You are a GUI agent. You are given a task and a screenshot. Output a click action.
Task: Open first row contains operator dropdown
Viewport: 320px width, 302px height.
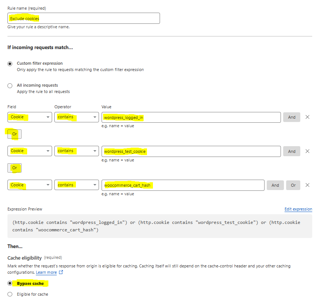pos(77,117)
